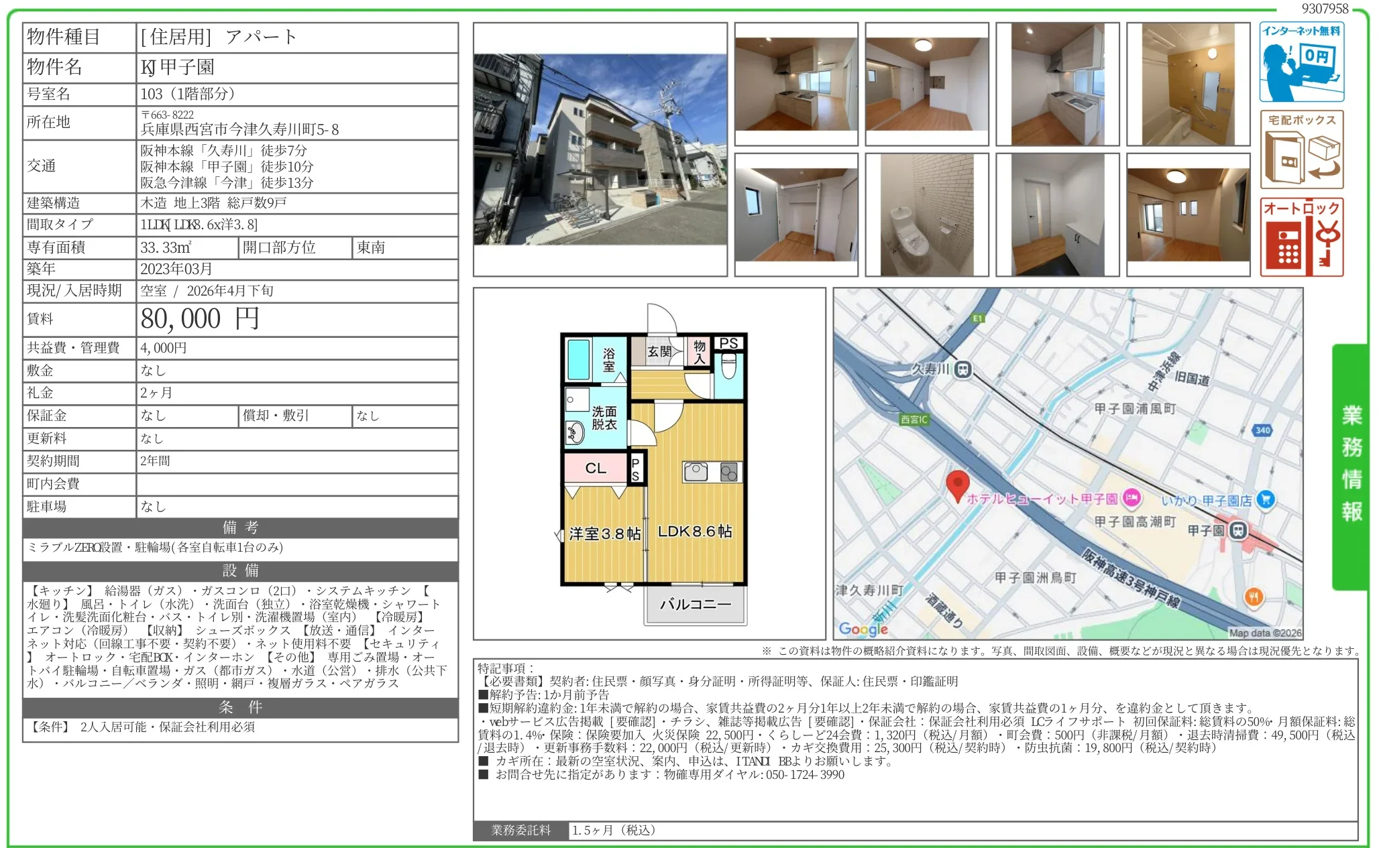
Task: Open the orange-walled bathroom photo thumbnail
Action: coord(1188,84)
